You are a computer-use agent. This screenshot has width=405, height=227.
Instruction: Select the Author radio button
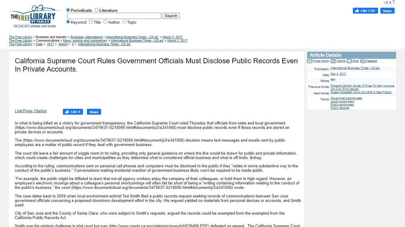(x=105, y=22)
